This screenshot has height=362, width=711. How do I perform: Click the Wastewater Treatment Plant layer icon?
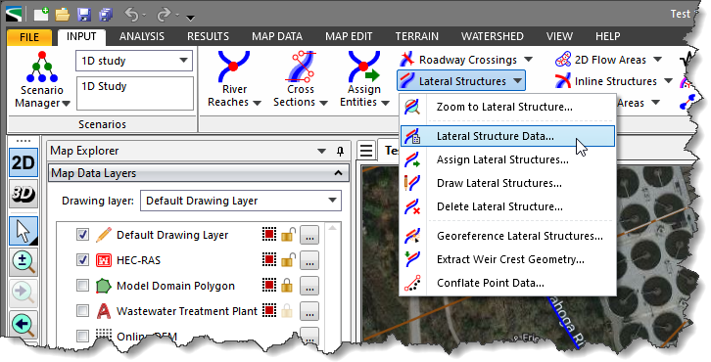point(104,311)
